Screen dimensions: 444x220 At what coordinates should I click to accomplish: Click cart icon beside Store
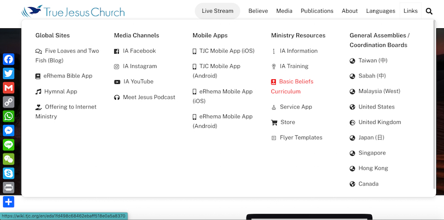click(x=274, y=122)
